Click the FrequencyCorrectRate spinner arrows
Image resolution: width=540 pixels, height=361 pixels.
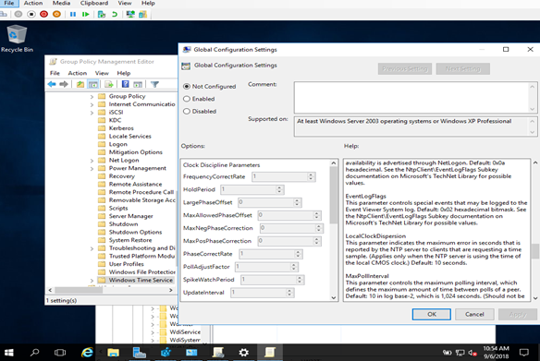311,176
